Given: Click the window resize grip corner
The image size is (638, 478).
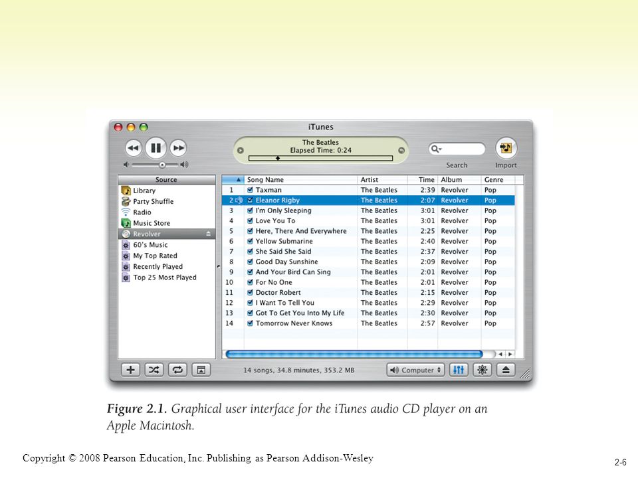Looking at the screenshot, I should pyautogui.click(x=526, y=374).
